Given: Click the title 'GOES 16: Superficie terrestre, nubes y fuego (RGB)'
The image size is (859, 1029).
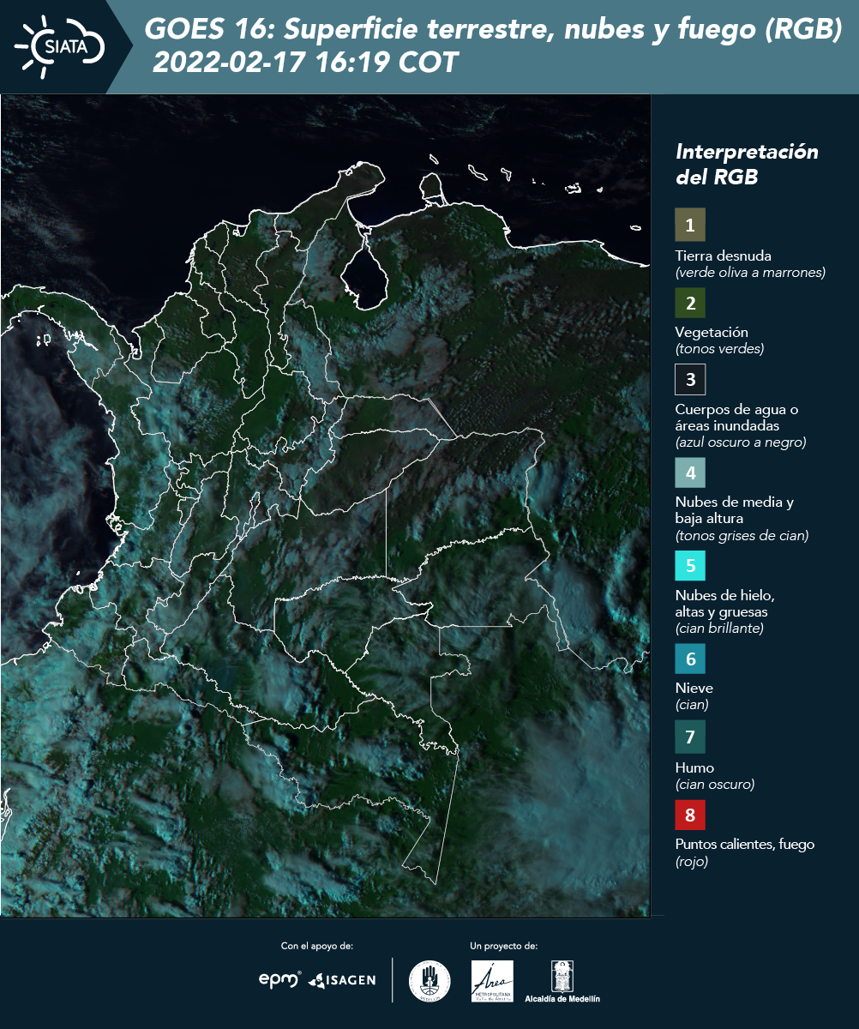Looking at the screenshot, I should pos(493,30).
